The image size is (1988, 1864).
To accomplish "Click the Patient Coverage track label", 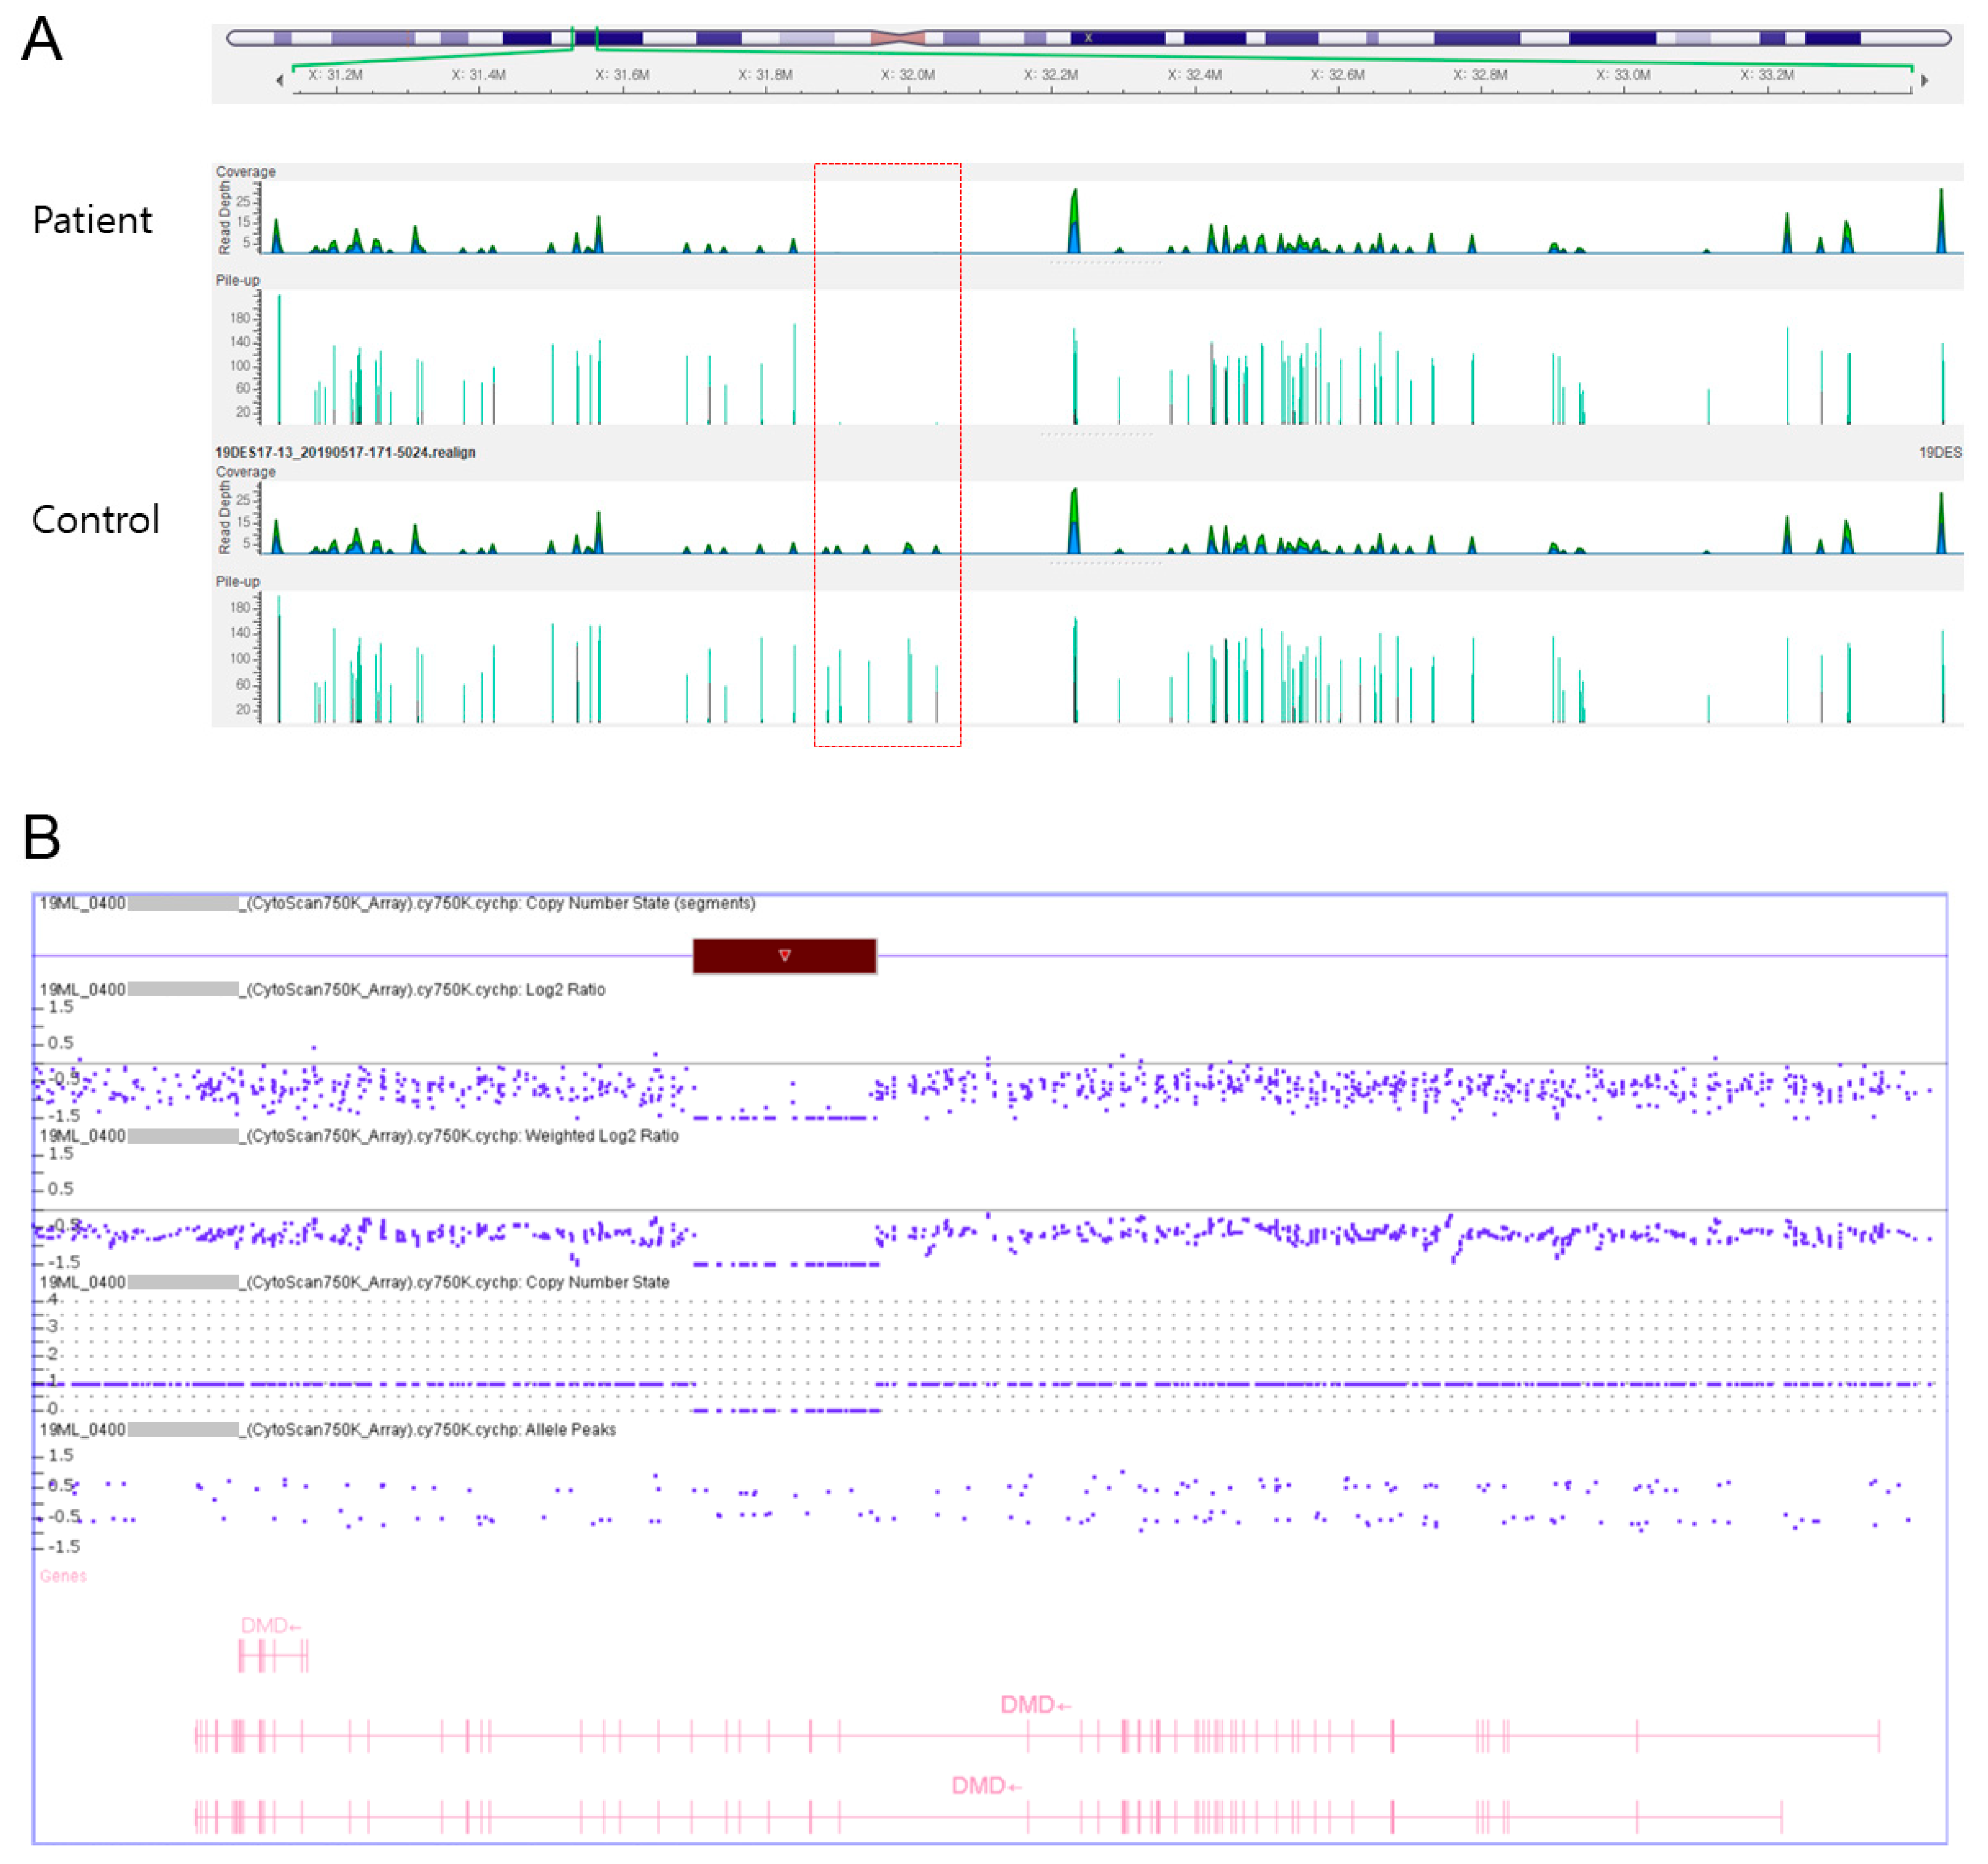I will 245,172.
